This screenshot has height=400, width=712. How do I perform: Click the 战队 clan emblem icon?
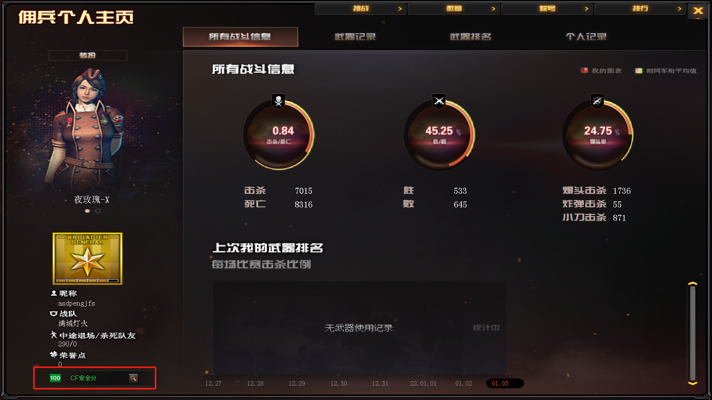click(53, 313)
